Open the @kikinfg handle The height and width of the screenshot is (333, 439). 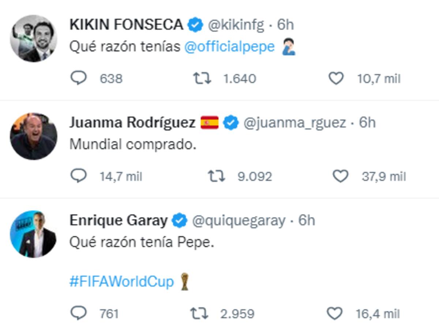click(236, 25)
